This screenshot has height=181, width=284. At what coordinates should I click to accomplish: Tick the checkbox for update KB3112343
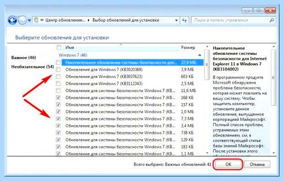click(58, 83)
